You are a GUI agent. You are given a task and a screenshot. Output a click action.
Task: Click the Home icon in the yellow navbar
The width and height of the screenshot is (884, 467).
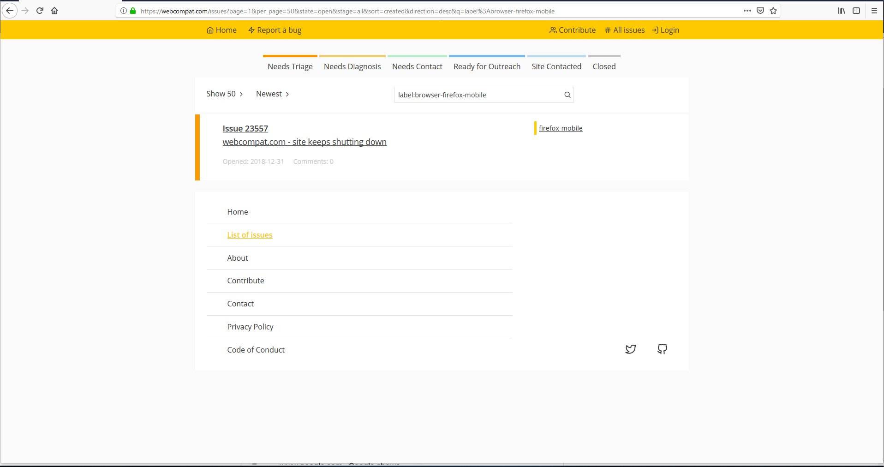[210, 30]
